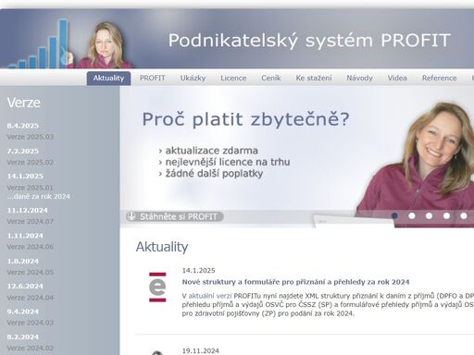Select the first slider dot

[394, 216]
